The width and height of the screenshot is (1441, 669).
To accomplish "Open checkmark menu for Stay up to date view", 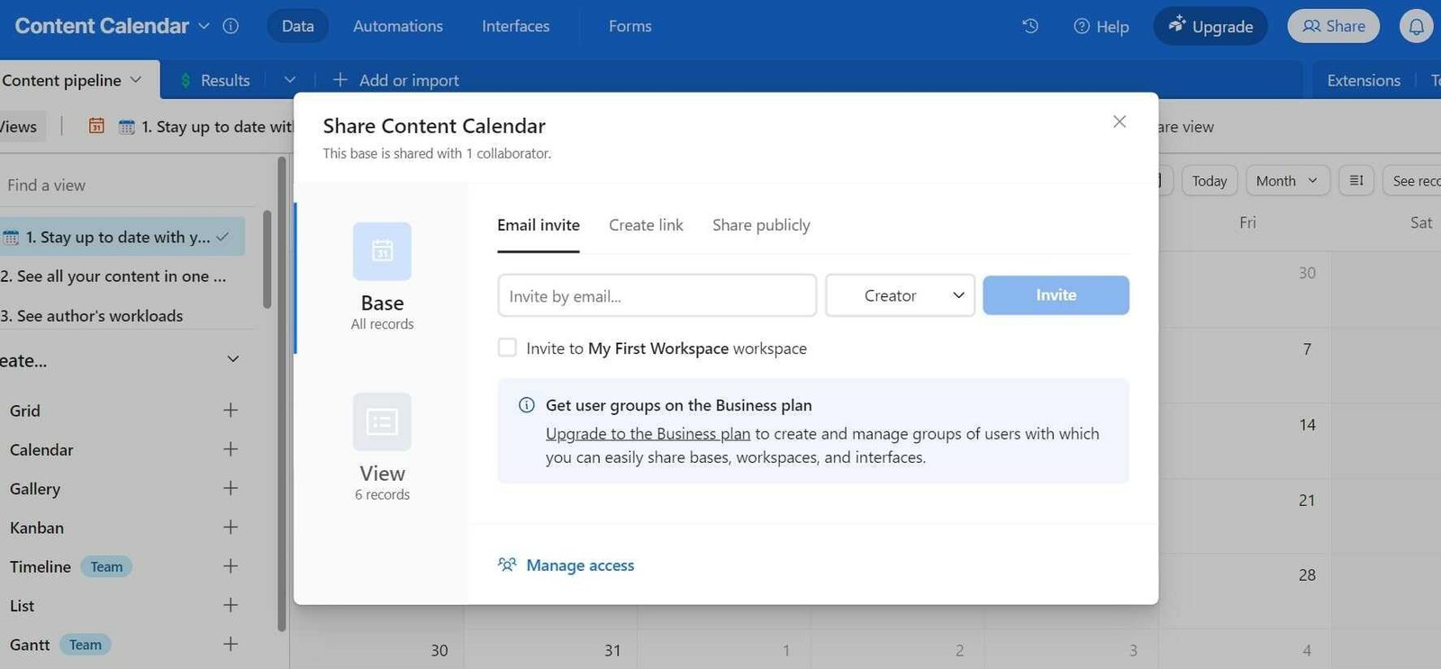I will pos(222,237).
